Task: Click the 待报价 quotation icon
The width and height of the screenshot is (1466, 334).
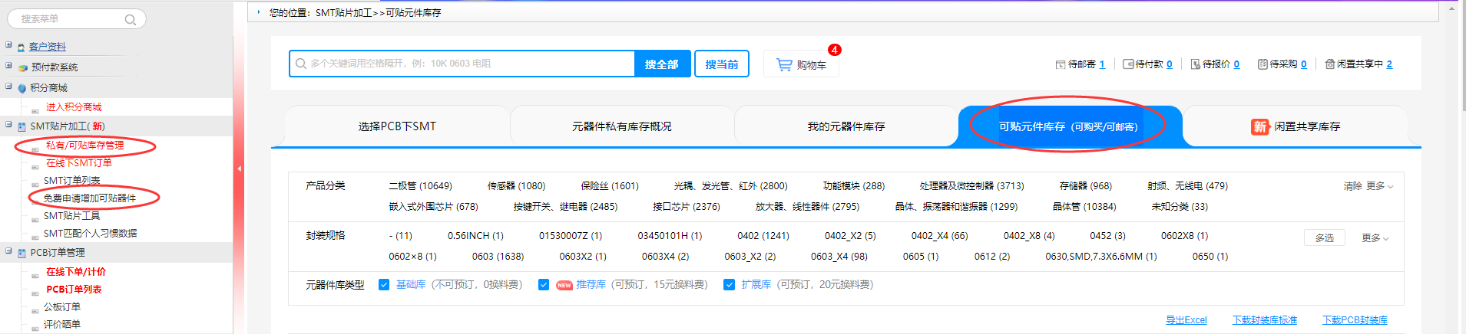Action: click(x=1196, y=64)
